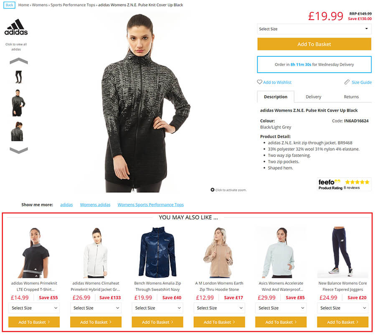Open the A M London Hoodie Stone product image
Screen dimensions: 376x336
219,252
